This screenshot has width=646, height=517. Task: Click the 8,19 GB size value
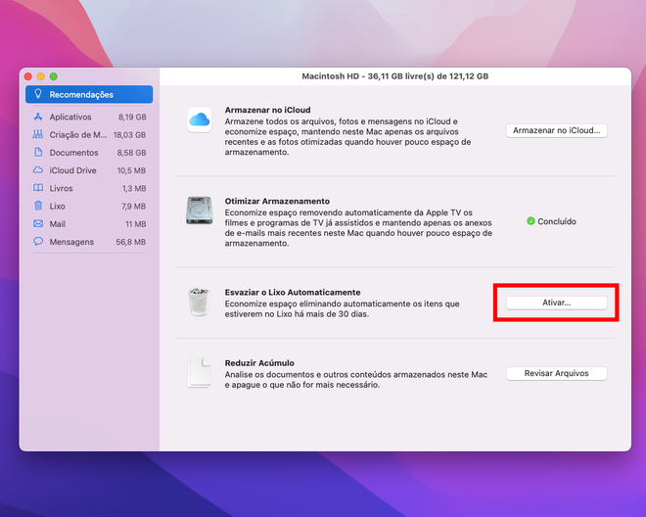pyautogui.click(x=132, y=117)
